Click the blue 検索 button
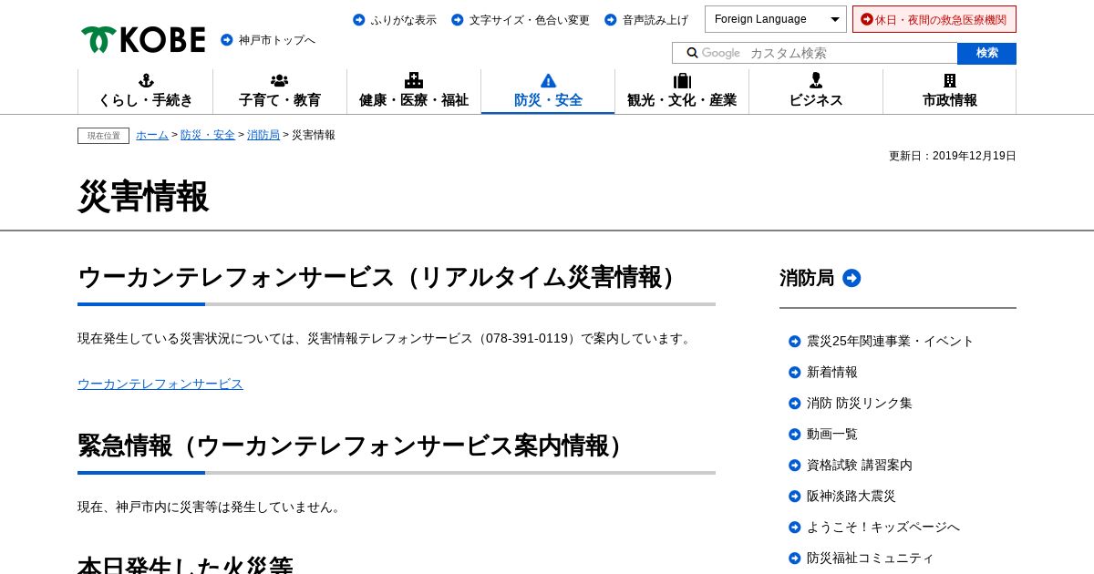Screen dimensions: 1094x574 [x=986, y=53]
